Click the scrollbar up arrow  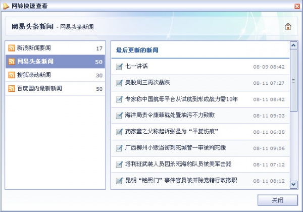(293, 45)
